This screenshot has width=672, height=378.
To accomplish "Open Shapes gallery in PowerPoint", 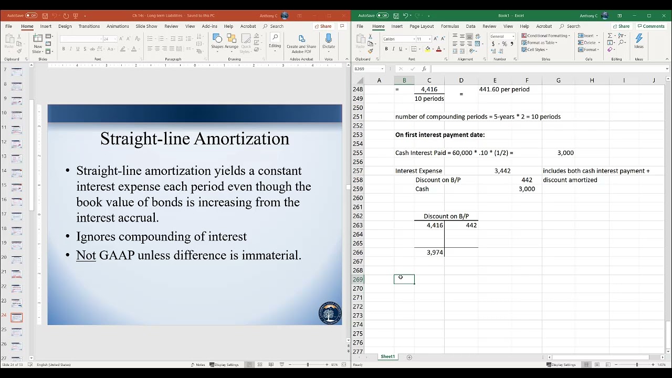I will (x=217, y=43).
